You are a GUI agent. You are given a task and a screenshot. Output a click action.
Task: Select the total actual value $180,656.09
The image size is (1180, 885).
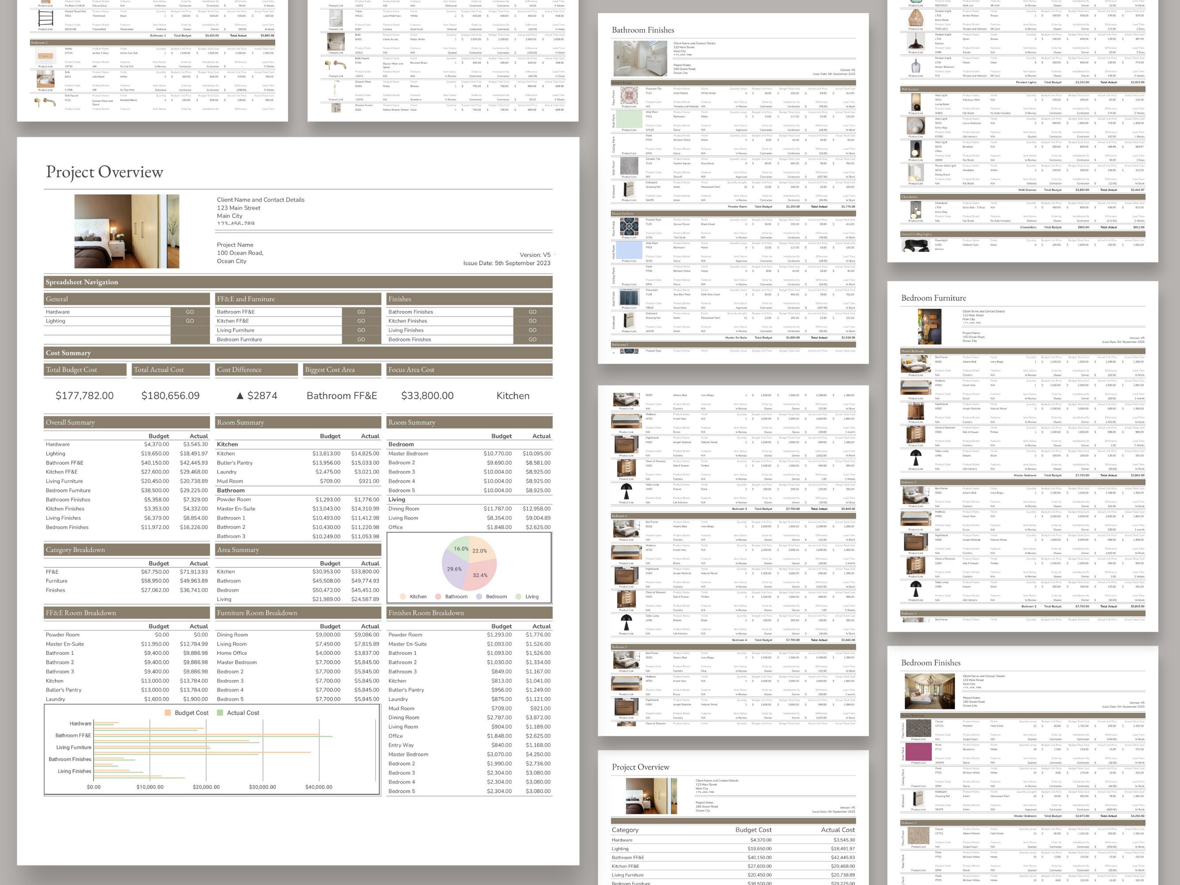(170, 395)
